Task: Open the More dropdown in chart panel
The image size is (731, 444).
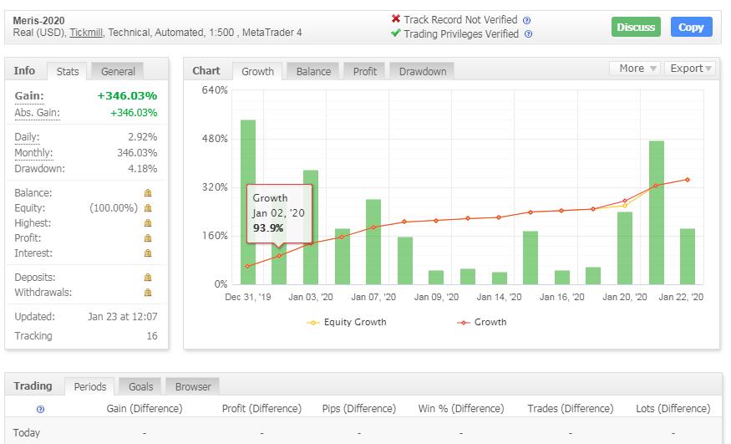Action: [x=635, y=69]
